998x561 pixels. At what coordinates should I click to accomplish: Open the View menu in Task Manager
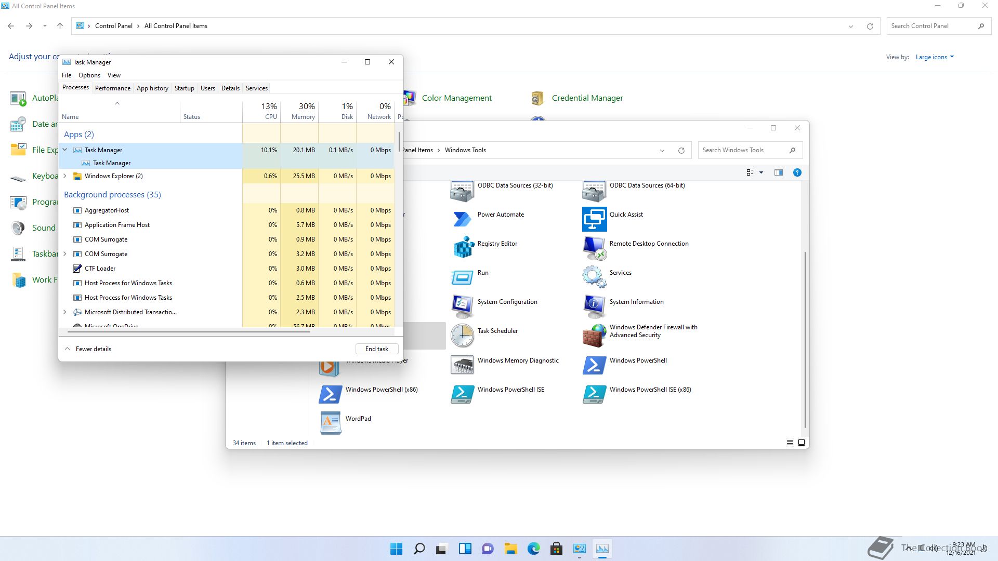[114, 75]
